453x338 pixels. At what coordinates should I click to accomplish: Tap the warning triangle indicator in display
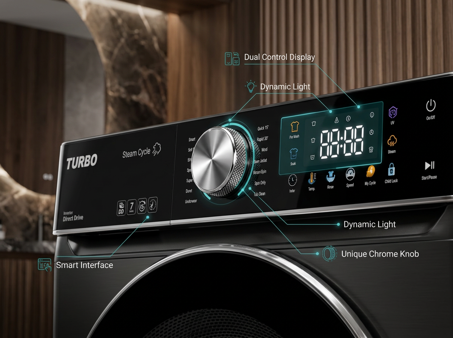337,120
